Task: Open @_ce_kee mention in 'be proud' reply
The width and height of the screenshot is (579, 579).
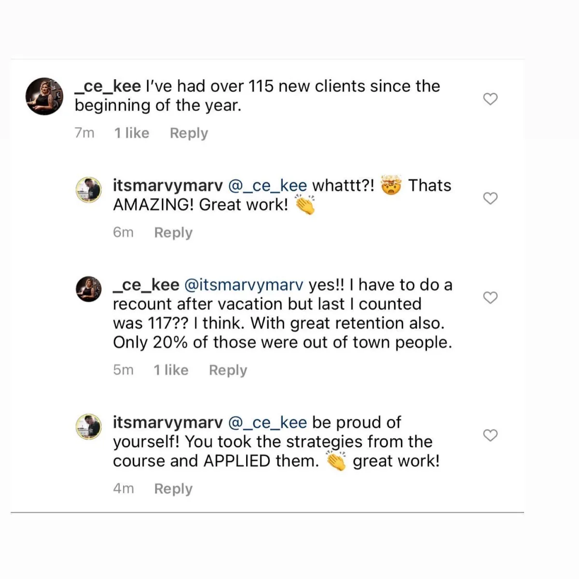Action: click(267, 423)
